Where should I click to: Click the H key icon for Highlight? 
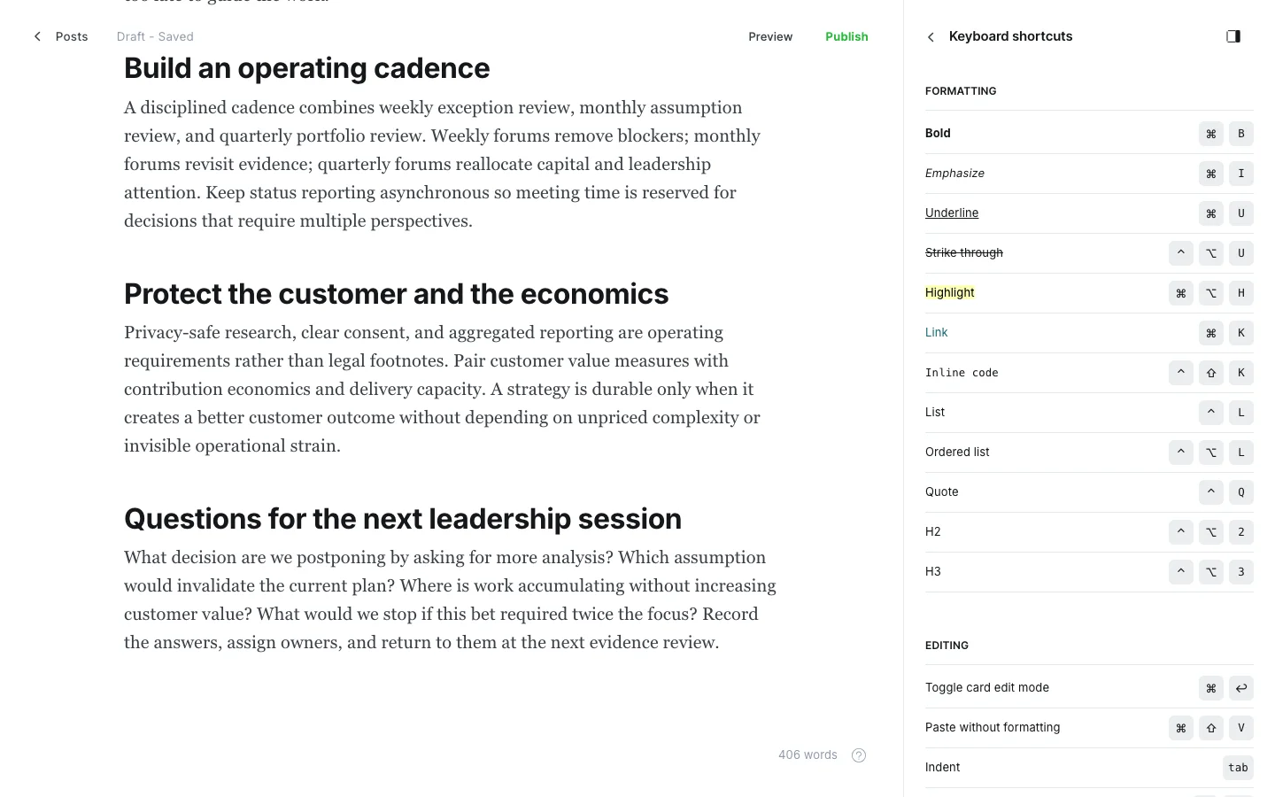tap(1241, 293)
